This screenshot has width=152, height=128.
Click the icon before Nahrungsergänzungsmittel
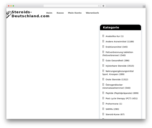point(103,71)
